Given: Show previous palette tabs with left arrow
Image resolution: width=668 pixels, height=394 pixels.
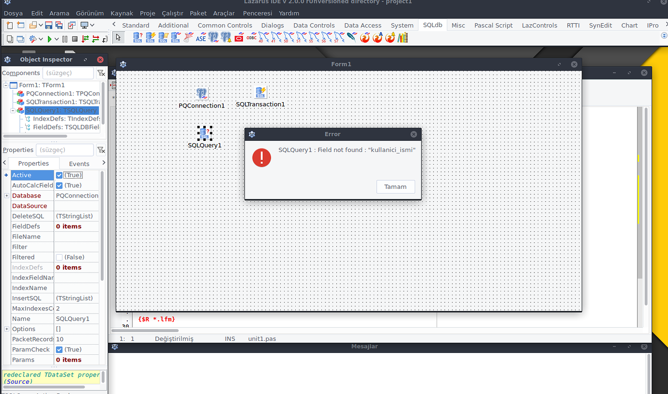Looking at the screenshot, I should coord(114,25).
